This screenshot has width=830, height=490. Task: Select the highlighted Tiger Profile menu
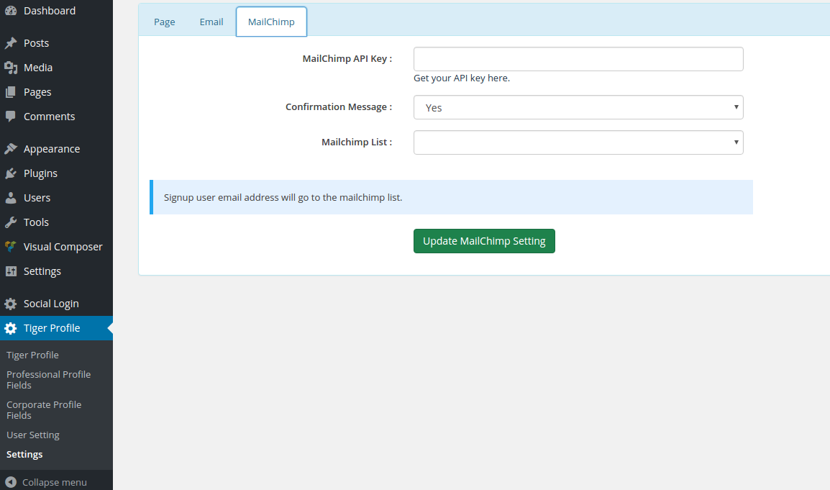56,328
